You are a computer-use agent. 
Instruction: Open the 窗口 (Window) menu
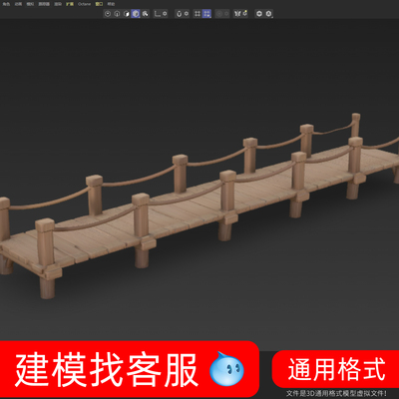(x=99, y=4)
